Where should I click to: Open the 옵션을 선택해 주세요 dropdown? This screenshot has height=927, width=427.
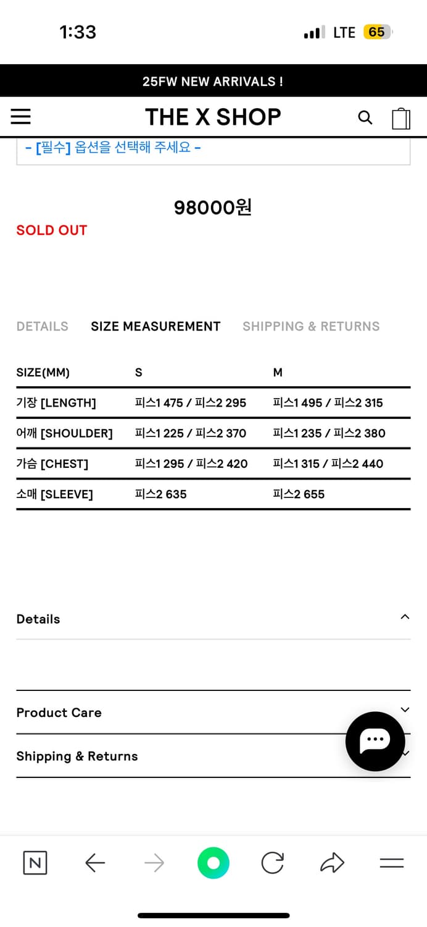click(x=213, y=149)
